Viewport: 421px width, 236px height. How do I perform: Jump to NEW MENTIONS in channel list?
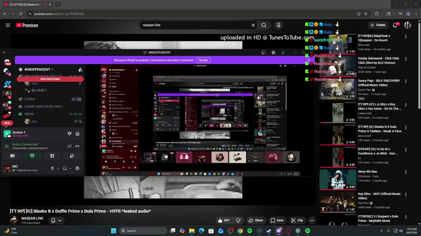50,79
